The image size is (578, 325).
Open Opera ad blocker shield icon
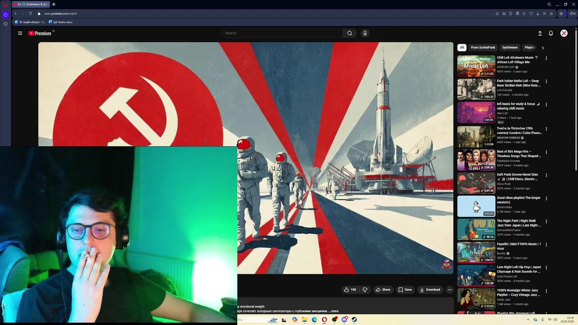point(511,14)
